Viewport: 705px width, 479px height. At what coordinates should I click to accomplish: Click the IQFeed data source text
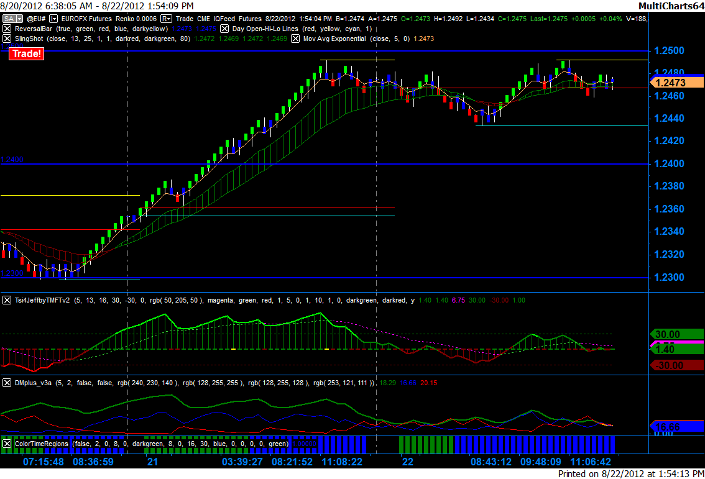click(225, 19)
